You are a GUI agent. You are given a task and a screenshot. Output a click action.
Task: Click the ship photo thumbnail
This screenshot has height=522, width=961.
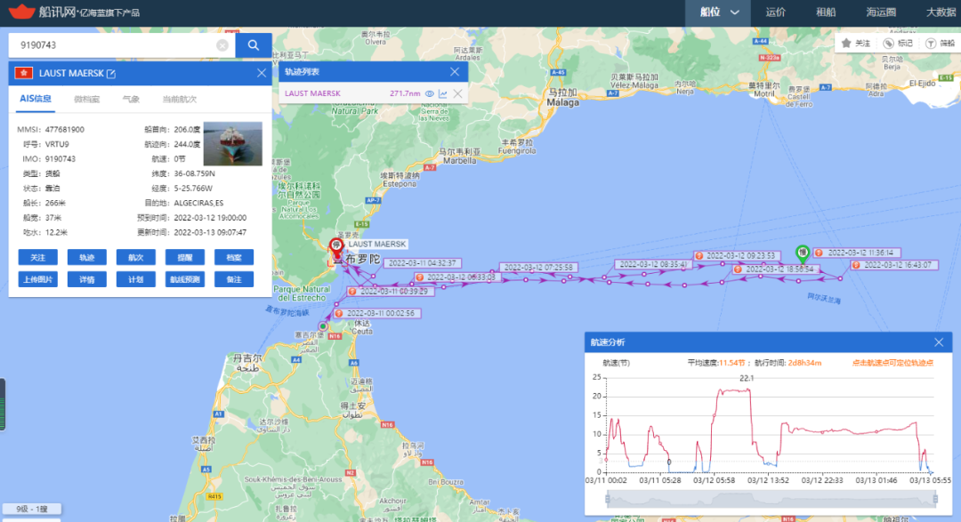tap(232, 144)
